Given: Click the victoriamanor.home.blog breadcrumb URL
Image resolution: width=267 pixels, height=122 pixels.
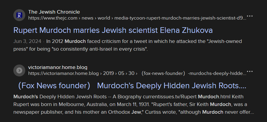Looking at the screenshot, I should (137, 73).
